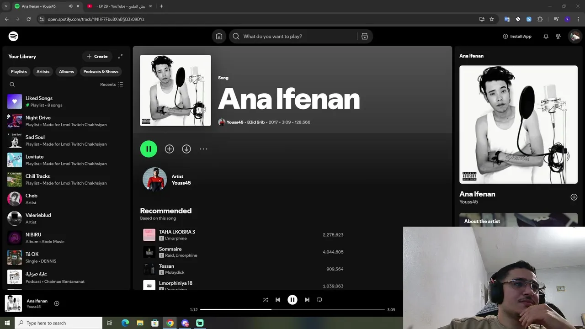Image resolution: width=585 pixels, height=329 pixels.
Task: Click Ana Ifenan cover art in header
Action: click(x=175, y=90)
